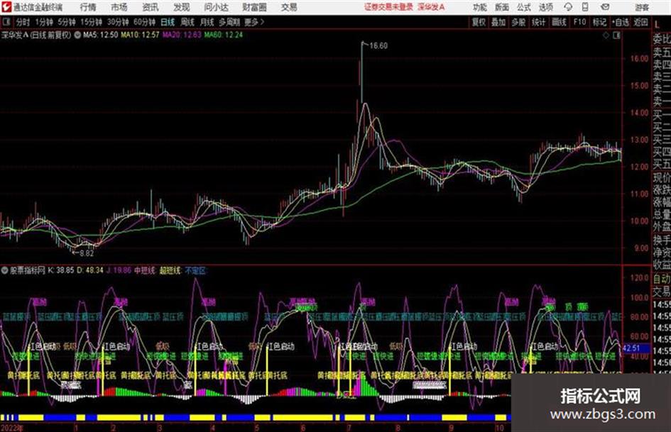The height and width of the screenshot is (432, 671).
Task: Click the K: 38.85 indicator value
Action: pos(61,270)
